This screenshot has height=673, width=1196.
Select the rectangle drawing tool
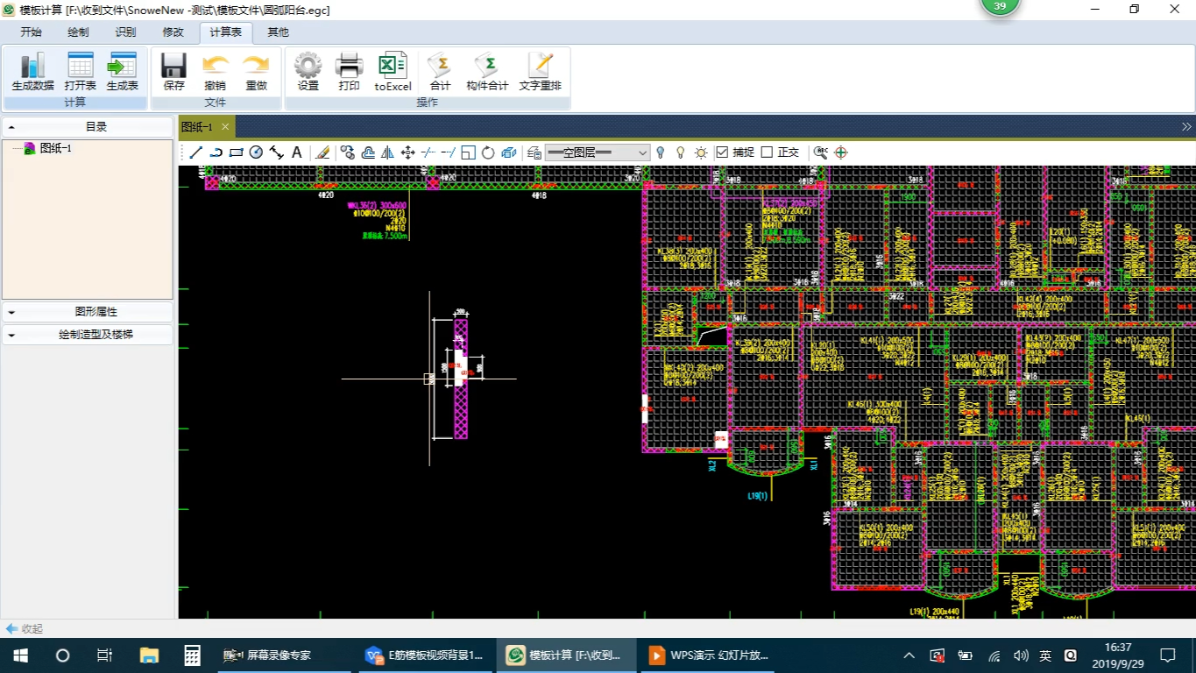coord(236,152)
